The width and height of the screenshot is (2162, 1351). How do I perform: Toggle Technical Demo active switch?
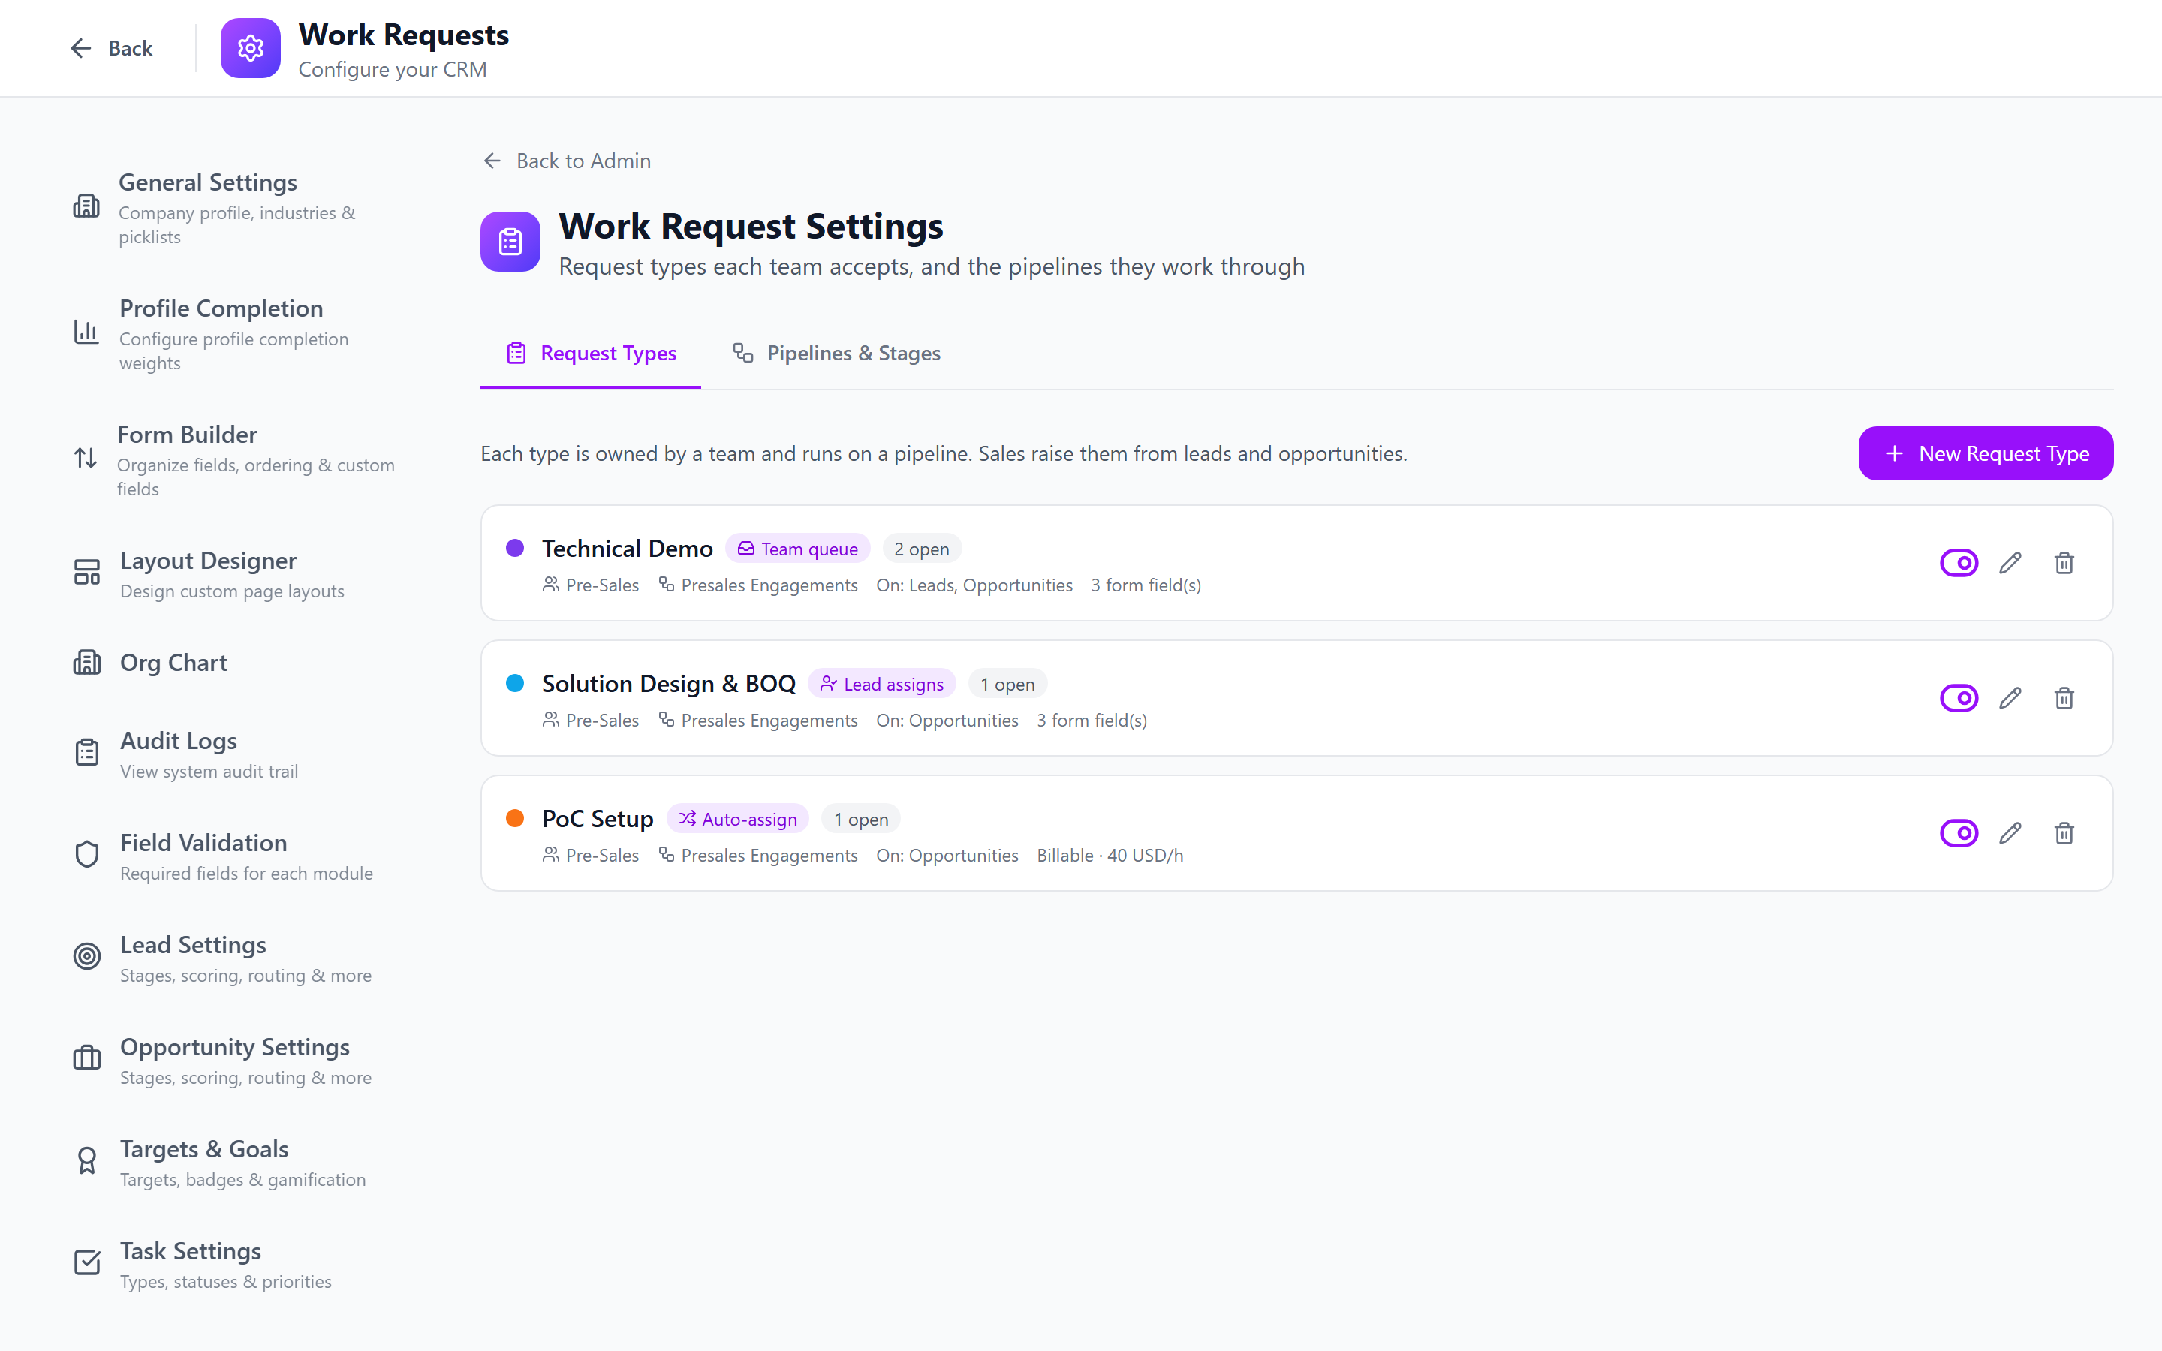(x=1959, y=563)
